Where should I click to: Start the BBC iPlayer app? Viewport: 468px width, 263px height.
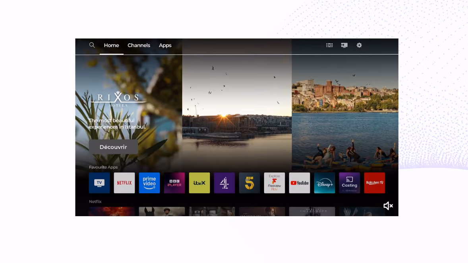point(174,183)
